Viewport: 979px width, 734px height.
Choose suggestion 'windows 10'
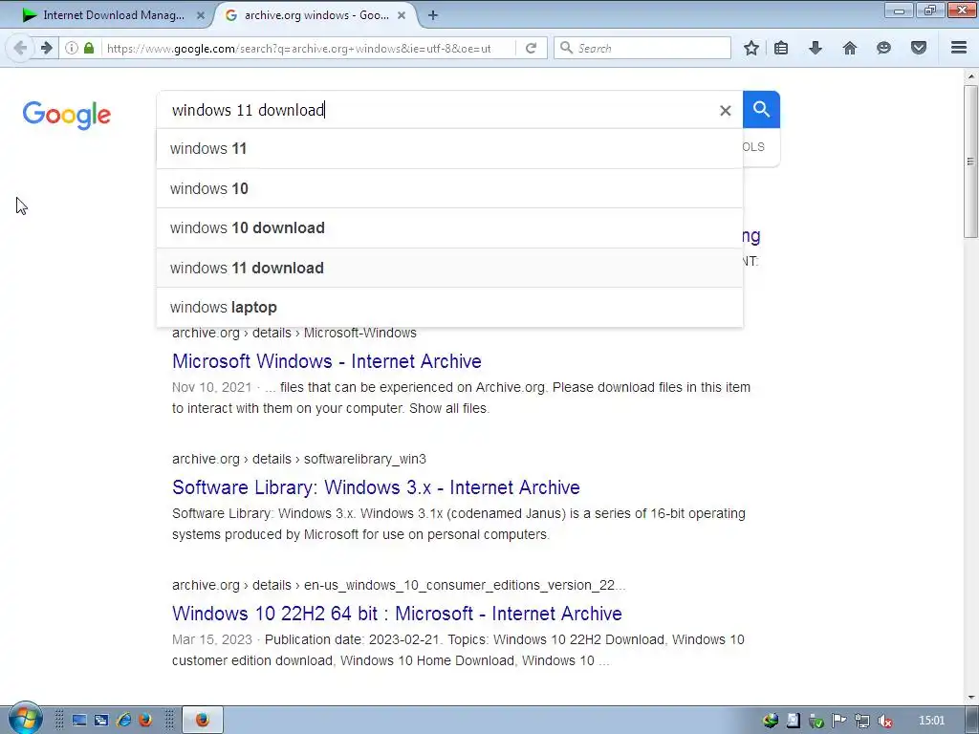click(x=449, y=188)
